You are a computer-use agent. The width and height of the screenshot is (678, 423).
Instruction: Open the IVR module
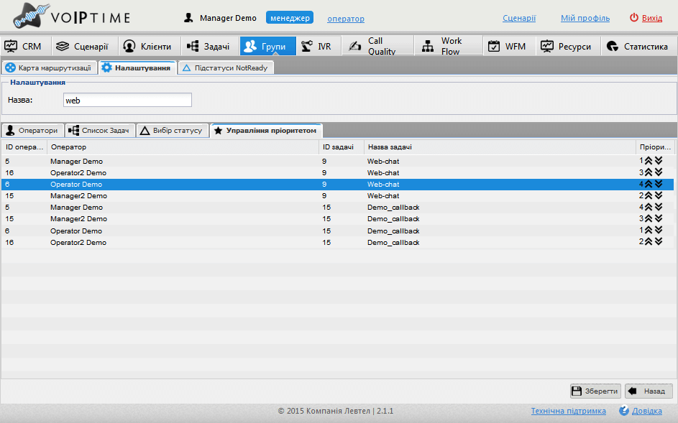pyautogui.click(x=319, y=46)
